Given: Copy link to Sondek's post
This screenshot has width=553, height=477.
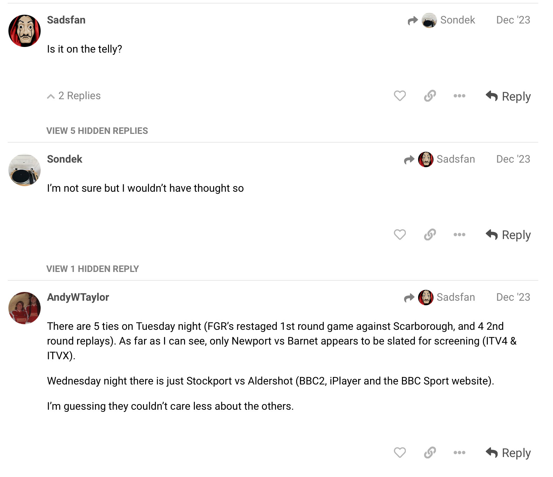Looking at the screenshot, I should tap(430, 234).
